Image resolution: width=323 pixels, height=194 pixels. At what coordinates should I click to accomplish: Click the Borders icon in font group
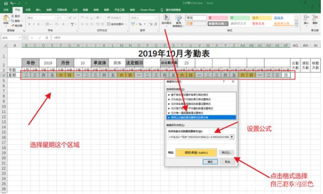coord(47,24)
